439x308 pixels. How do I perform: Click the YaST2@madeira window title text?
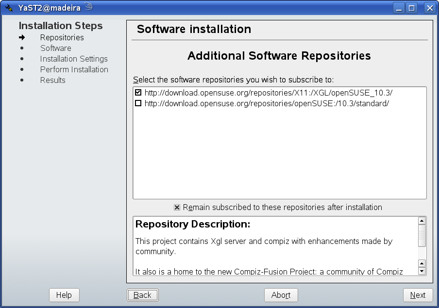49,8
